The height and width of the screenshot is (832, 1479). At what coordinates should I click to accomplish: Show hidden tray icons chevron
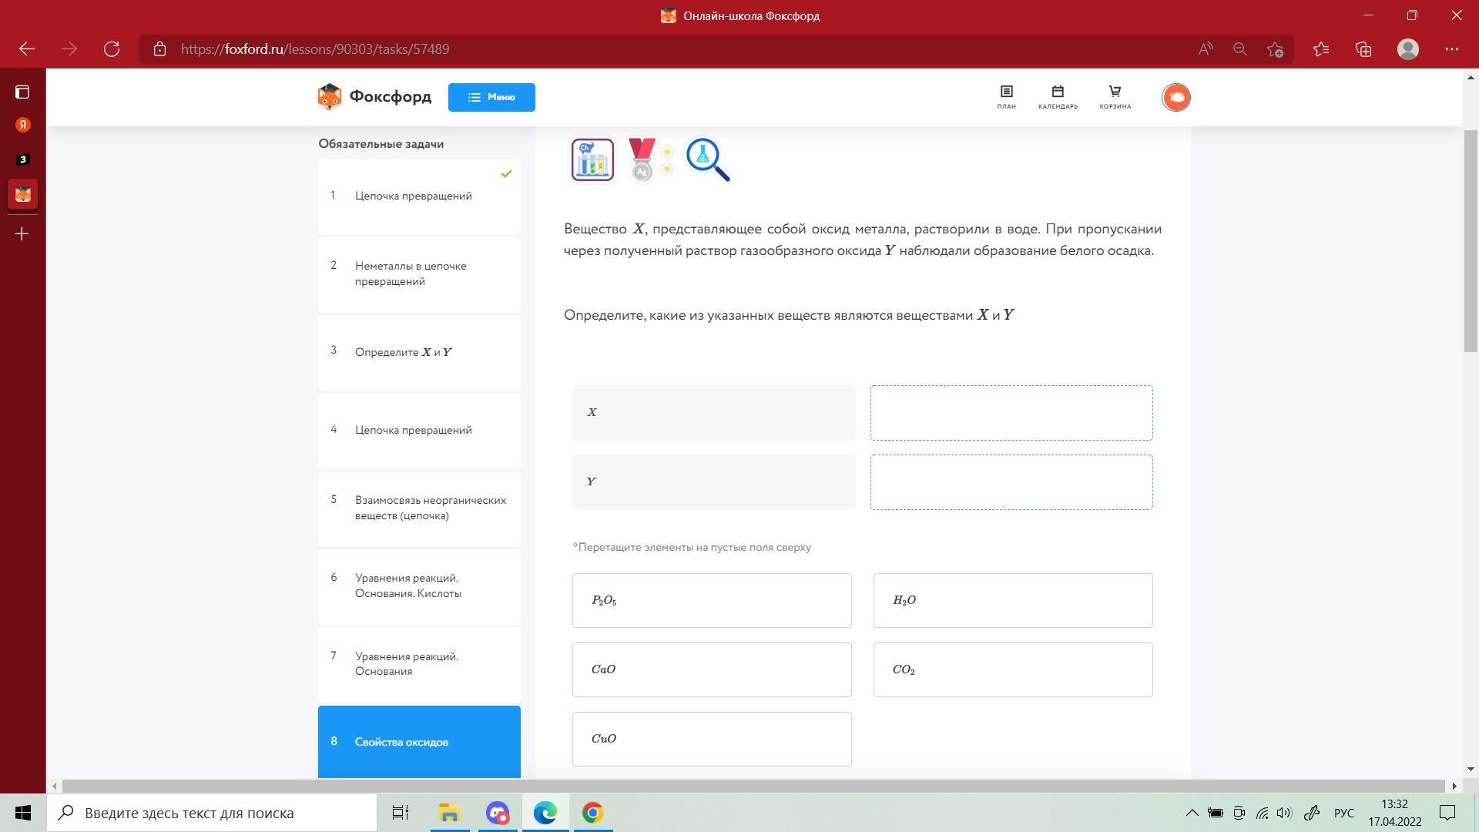[x=1192, y=813]
